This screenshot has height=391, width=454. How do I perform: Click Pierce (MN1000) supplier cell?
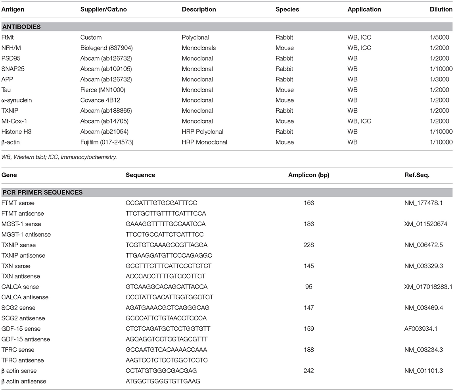click(x=103, y=90)
